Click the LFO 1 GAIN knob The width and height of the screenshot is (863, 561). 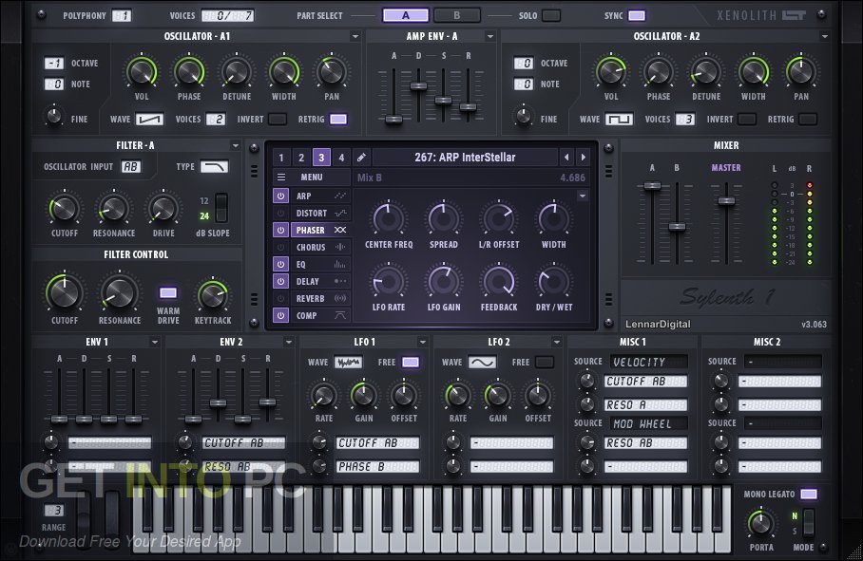click(x=363, y=395)
